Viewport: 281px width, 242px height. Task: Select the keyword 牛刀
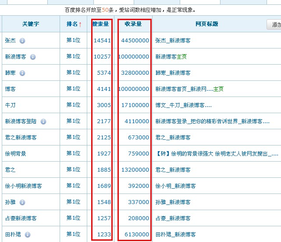(x=10, y=105)
